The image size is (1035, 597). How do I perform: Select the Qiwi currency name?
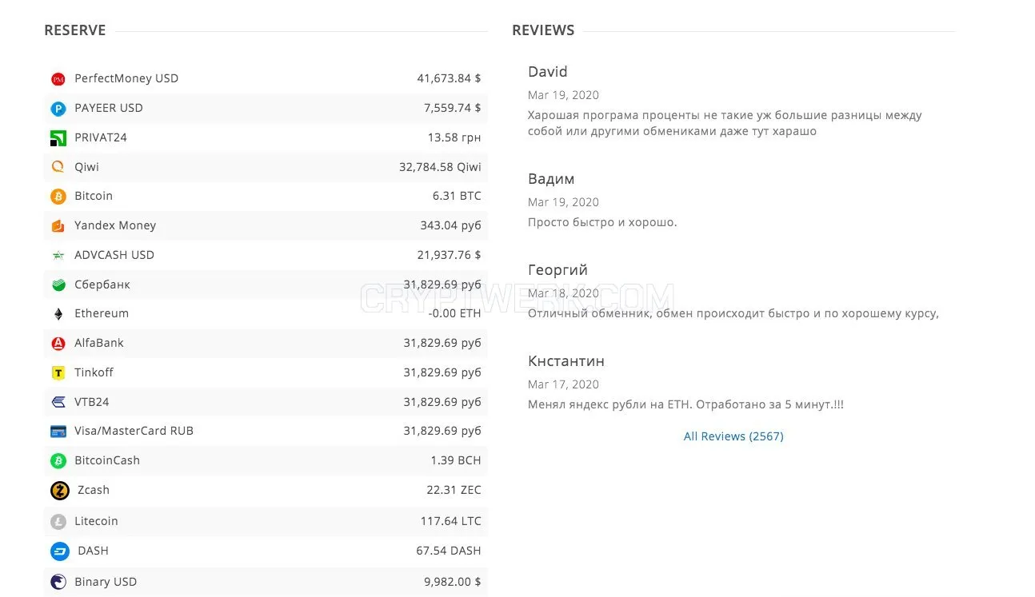(x=87, y=167)
